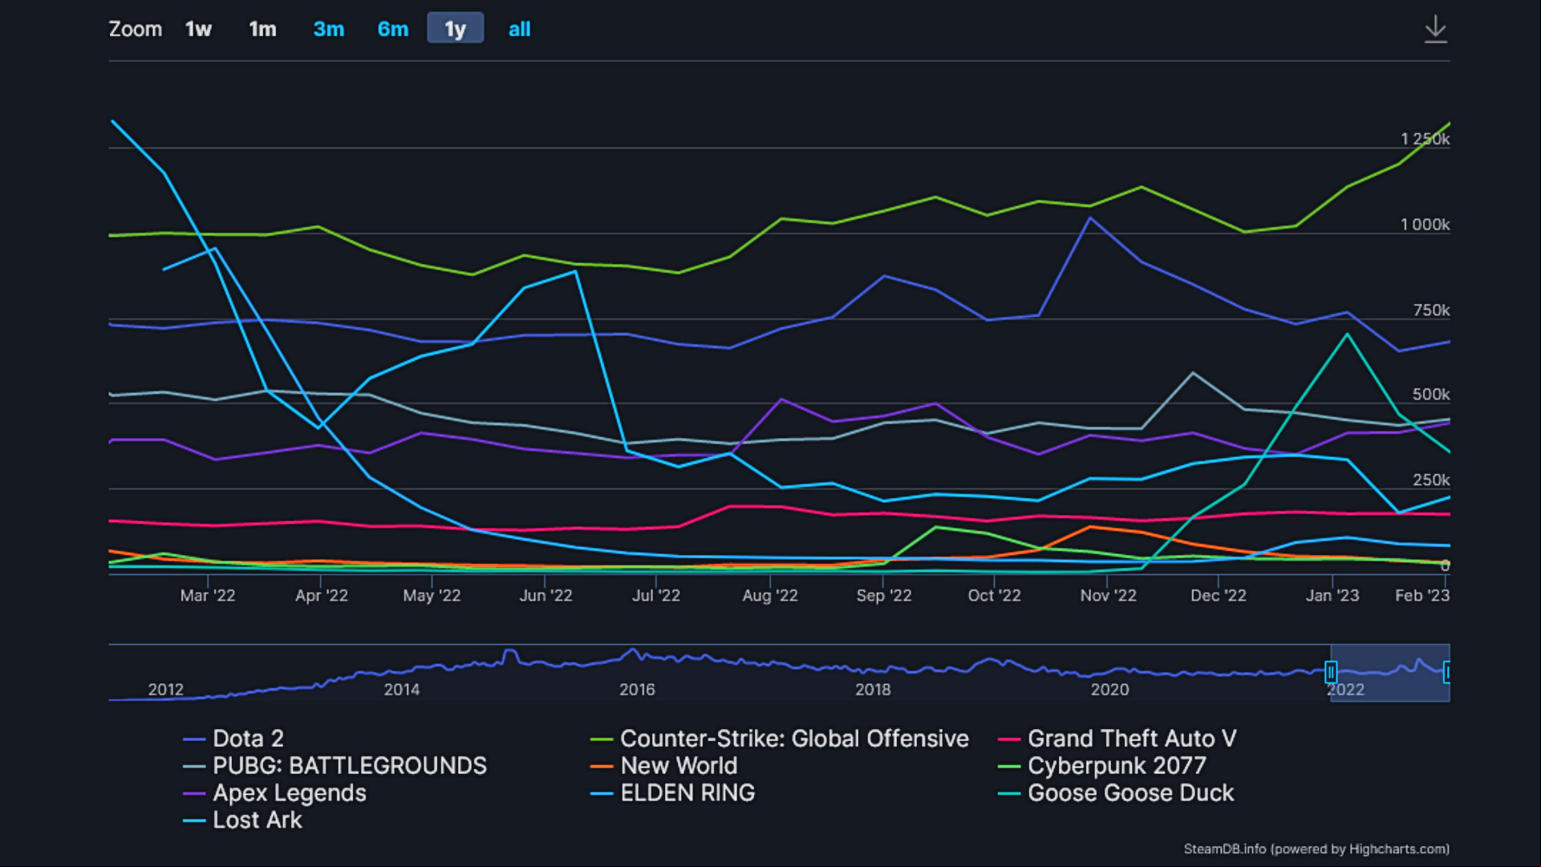Screen dimensions: 1541x867
Task: Click the 1 000k y-axis label
Action: 1425,225
